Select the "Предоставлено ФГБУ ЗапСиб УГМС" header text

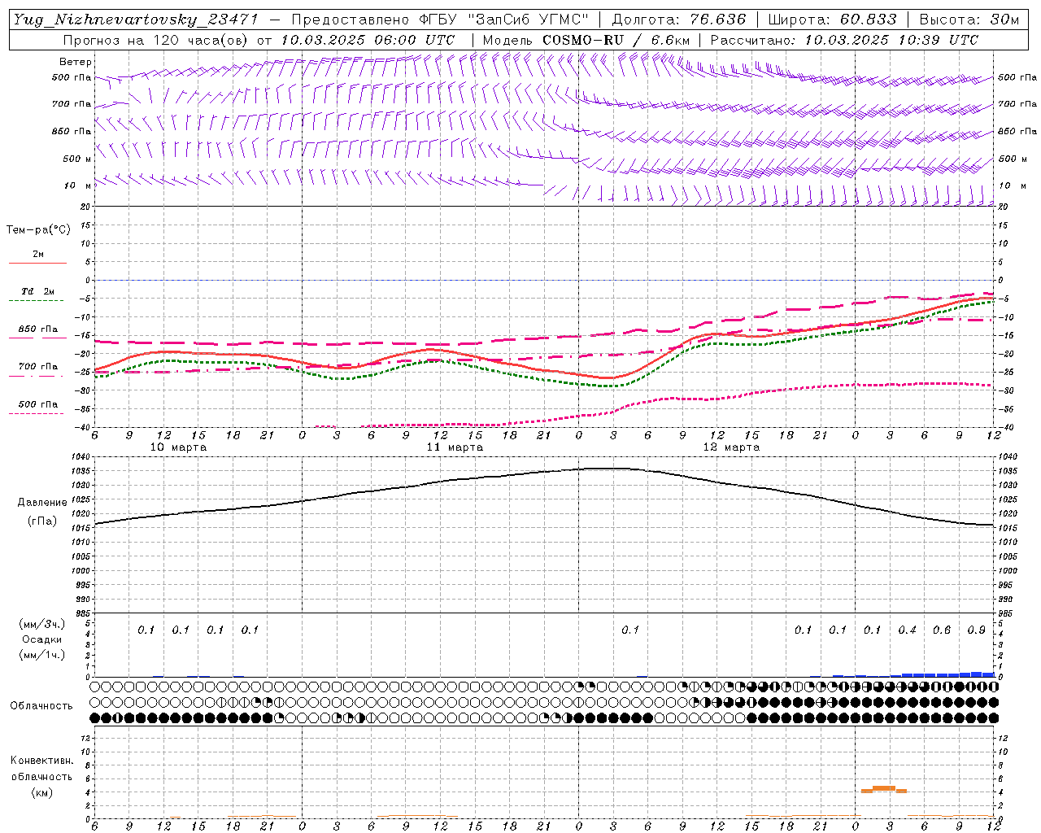tap(440, 20)
